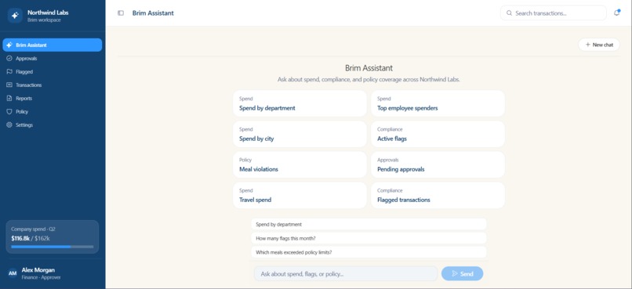Click the search magnifier icon
632x289 pixels.
(509, 13)
